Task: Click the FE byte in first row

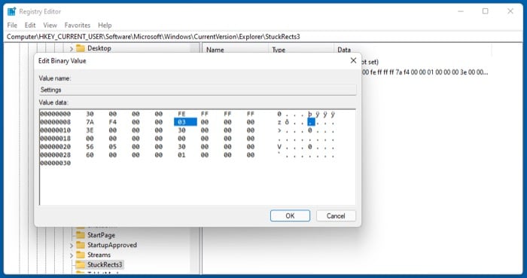Action: tap(181, 114)
